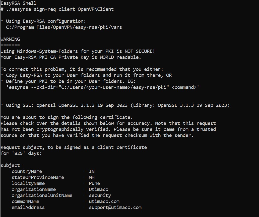Screen dimensions: 259x217
Task: Click the 'Request subject, to be signed' line
Action: tap(74, 147)
